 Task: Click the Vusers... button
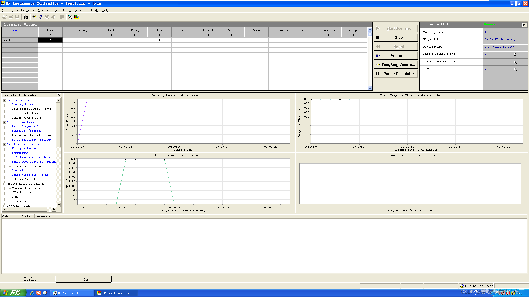point(396,56)
